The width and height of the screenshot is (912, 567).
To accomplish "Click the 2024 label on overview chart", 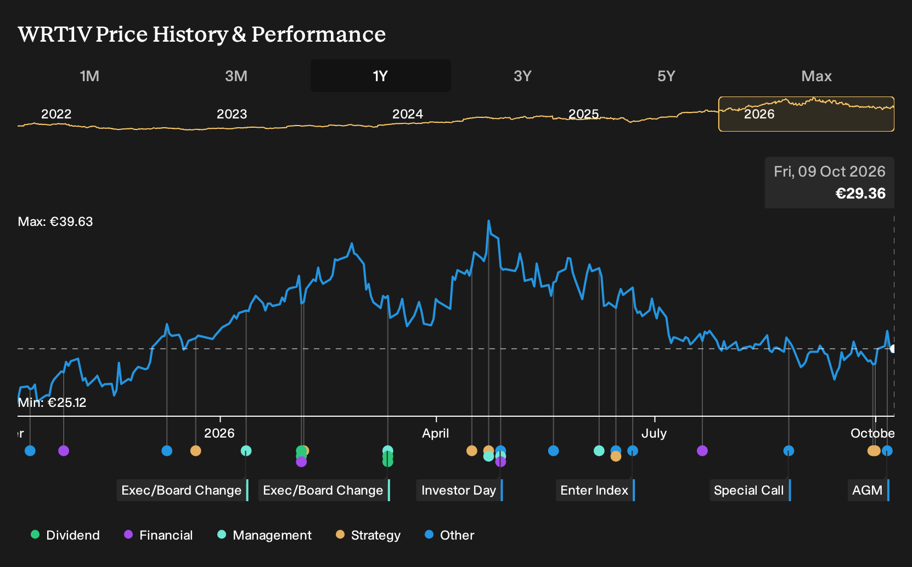I will click(x=408, y=114).
